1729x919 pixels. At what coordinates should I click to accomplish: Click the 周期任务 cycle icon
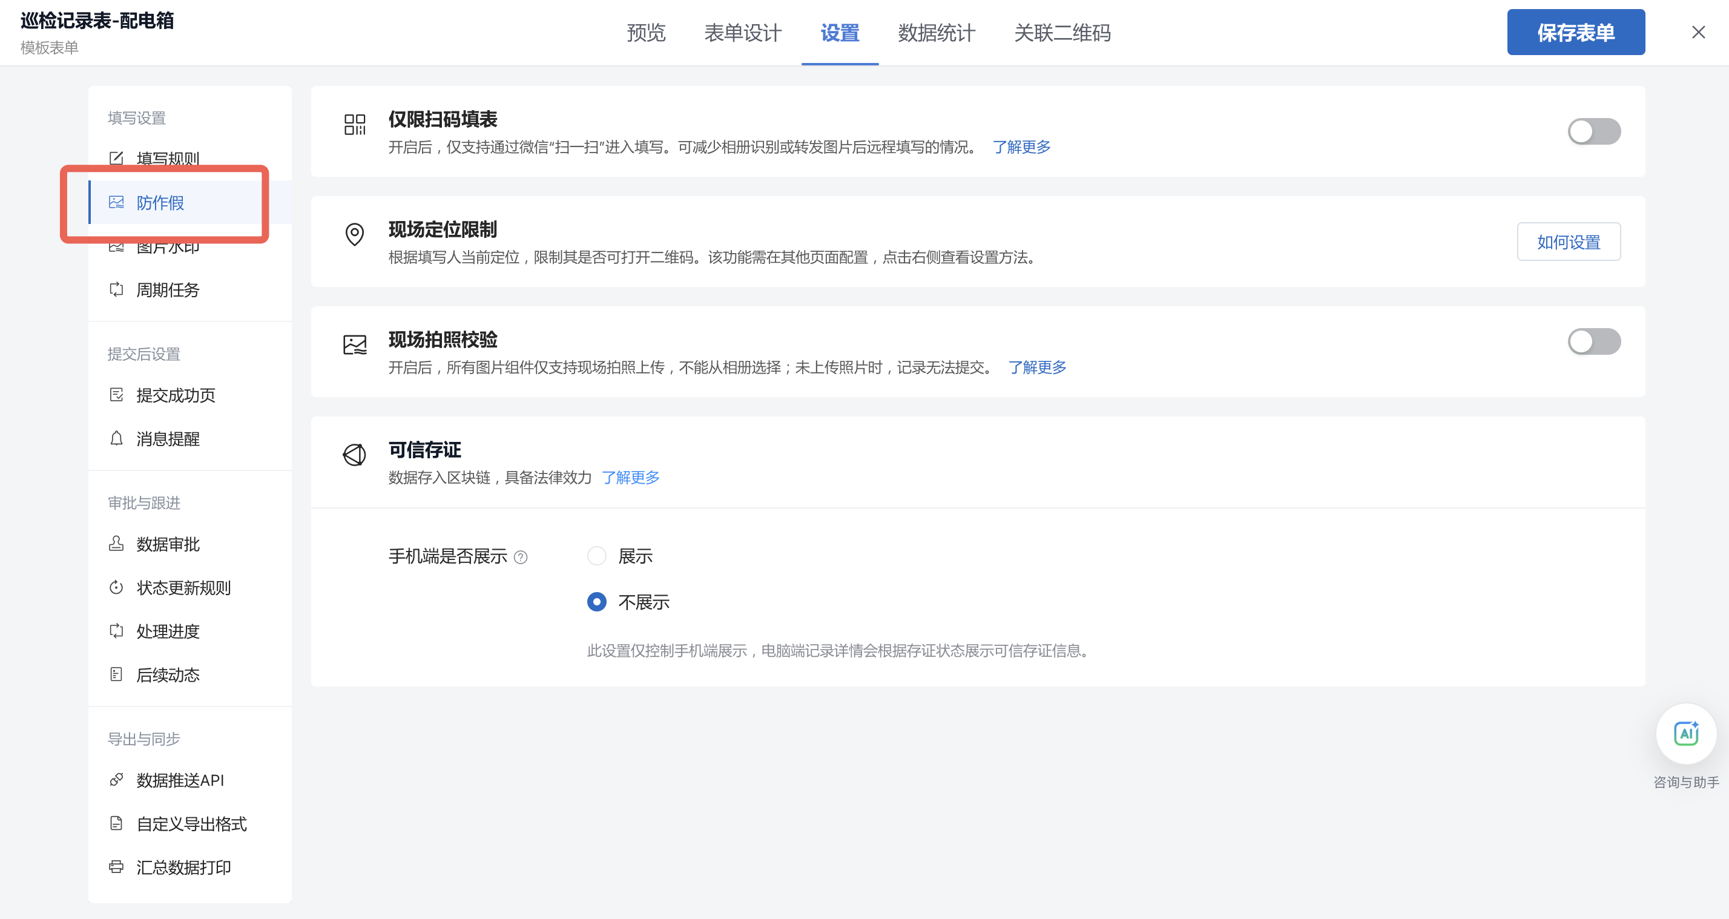click(116, 289)
